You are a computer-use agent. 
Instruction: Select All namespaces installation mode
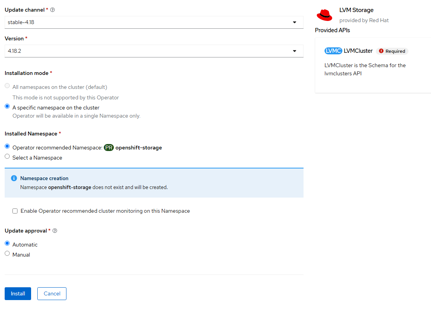[7, 85]
